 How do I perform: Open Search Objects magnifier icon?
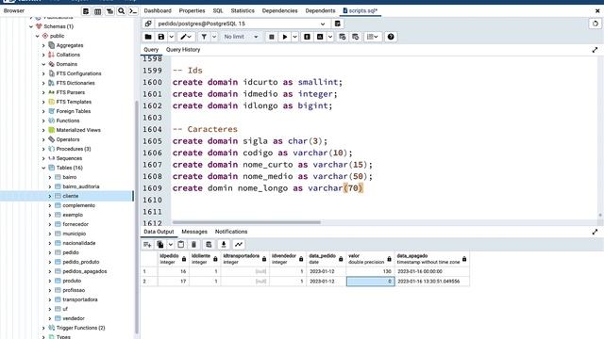pos(121,11)
